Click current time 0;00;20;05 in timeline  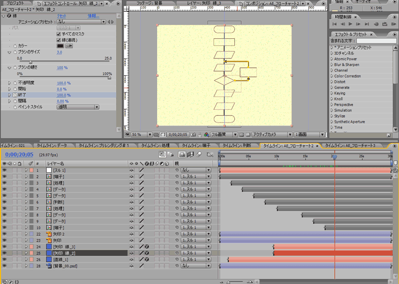(19, 154)
